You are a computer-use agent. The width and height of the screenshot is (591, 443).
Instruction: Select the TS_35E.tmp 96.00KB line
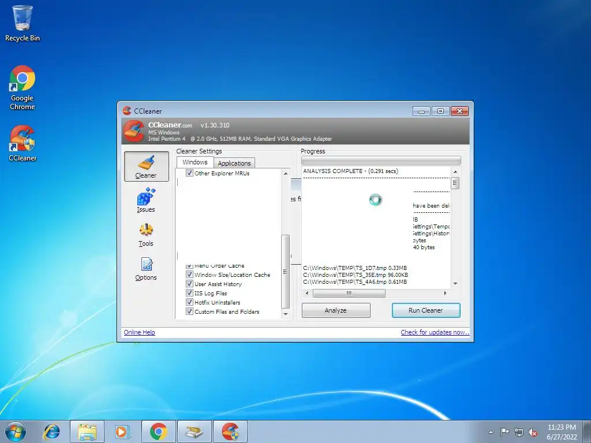(356, 275)
